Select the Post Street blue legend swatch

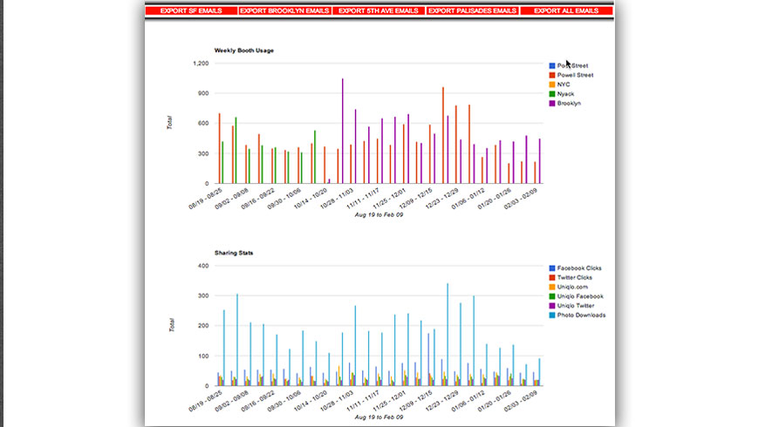[x=552, y=65]
